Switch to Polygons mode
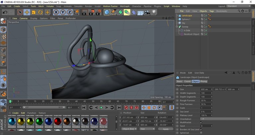The height and width of the screenshot is (135, 255). pyautogui.click(x=3, y=63)
